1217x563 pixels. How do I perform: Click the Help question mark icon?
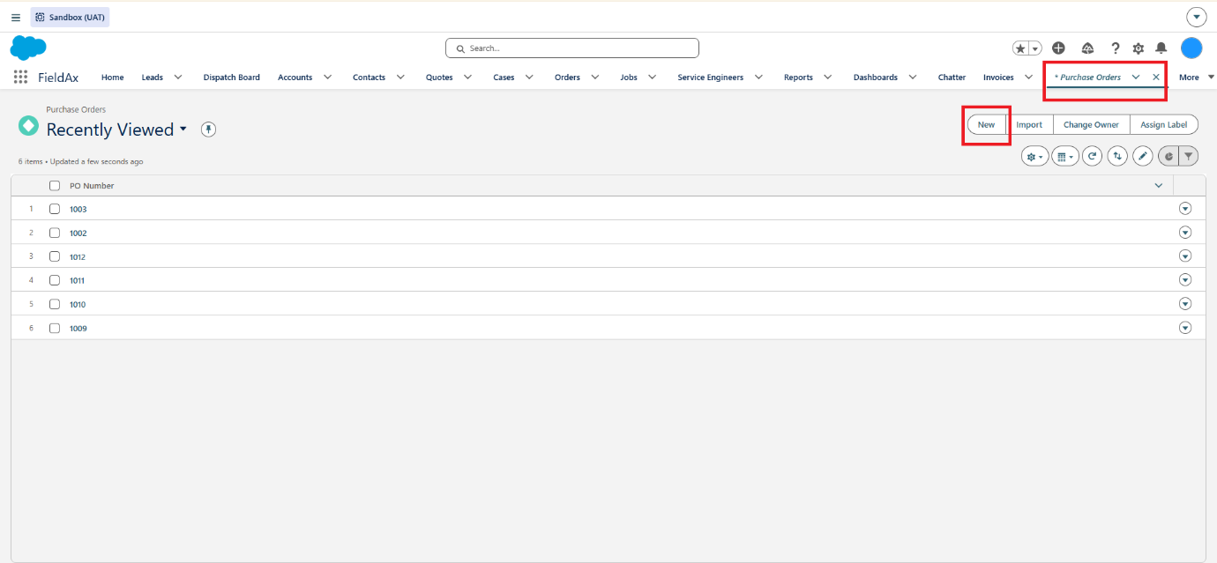click(x=1115, y=48)
